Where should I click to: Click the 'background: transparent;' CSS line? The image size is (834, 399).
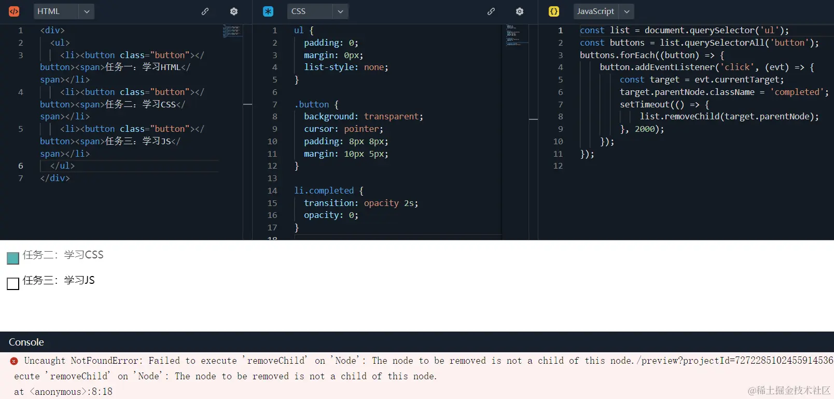(364, 117)
